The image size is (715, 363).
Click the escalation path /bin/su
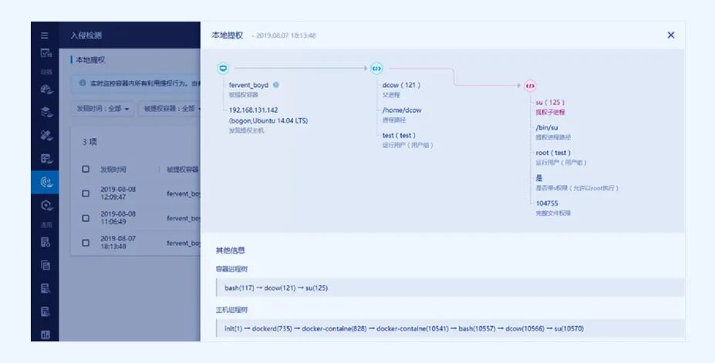click(x=547, y=127)
